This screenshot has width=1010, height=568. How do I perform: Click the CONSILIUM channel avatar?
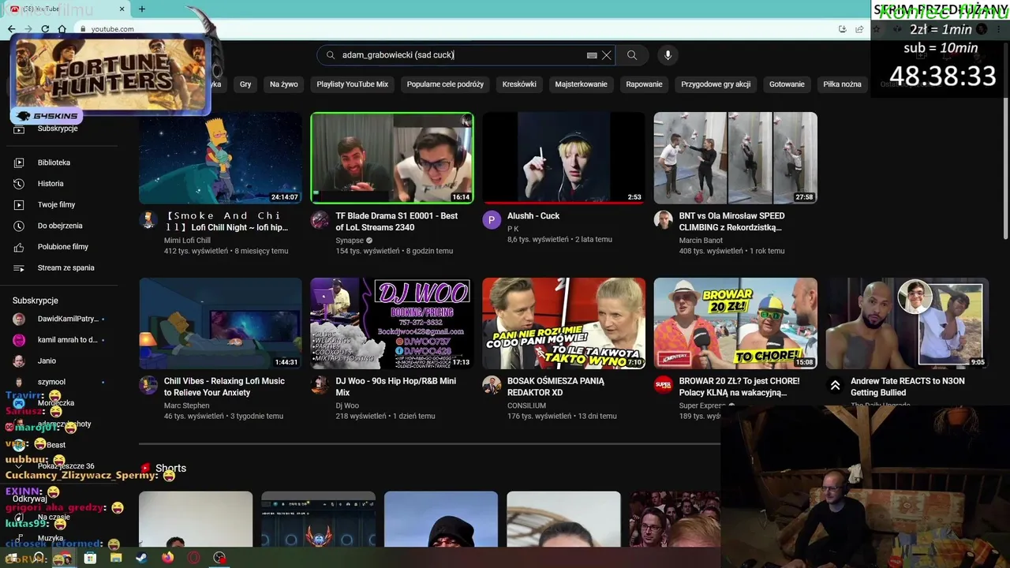(x=492, y=385)
